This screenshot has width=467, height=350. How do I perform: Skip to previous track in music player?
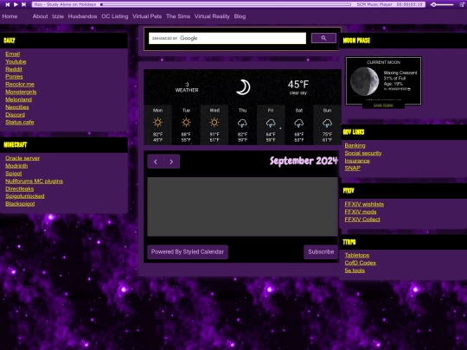coord(8,4)
